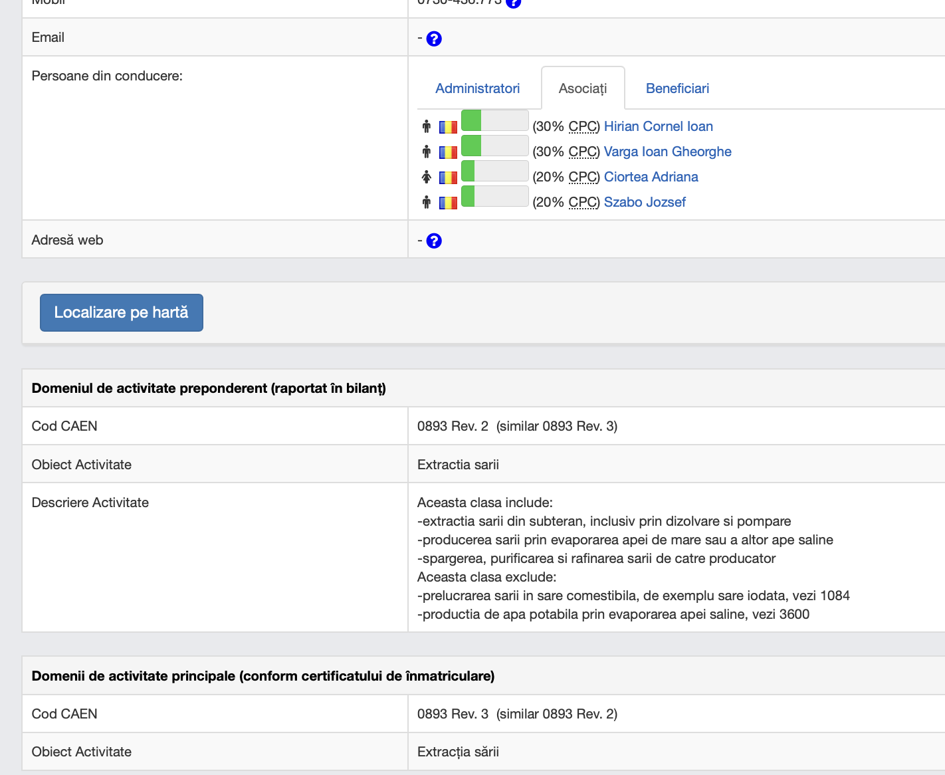Click Romanian flag next to Varga Ioan Gheorghe
The width and height of the screenshot is (945, 775).
(448, 152)
